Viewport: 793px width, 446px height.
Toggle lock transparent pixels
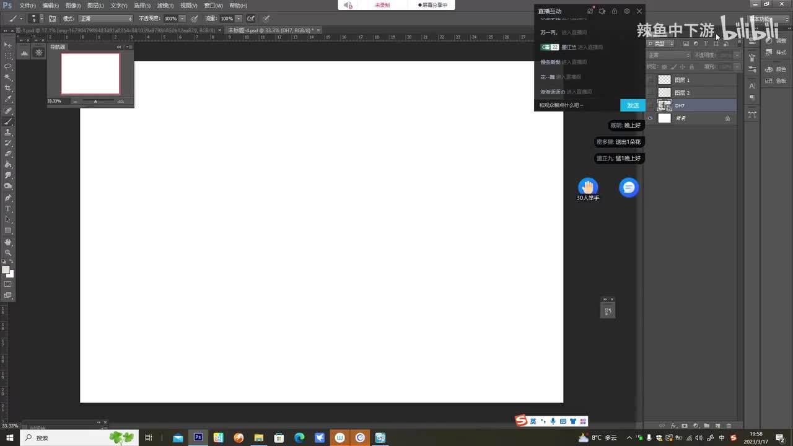[664, 67]
